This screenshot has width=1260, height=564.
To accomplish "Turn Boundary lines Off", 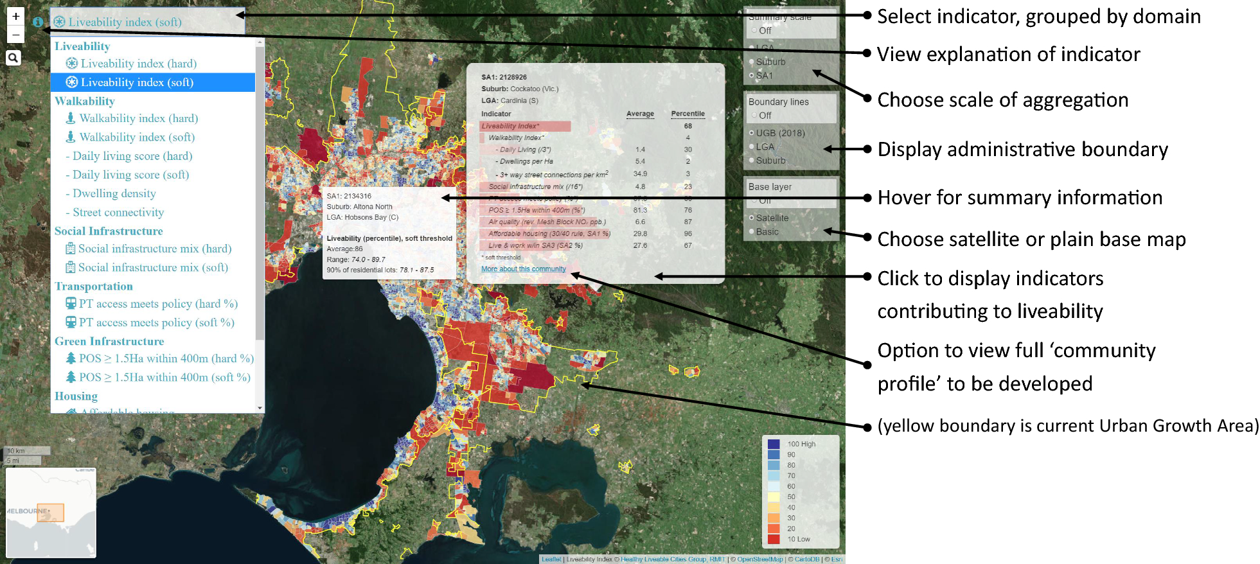I will (x=754, y=116).
